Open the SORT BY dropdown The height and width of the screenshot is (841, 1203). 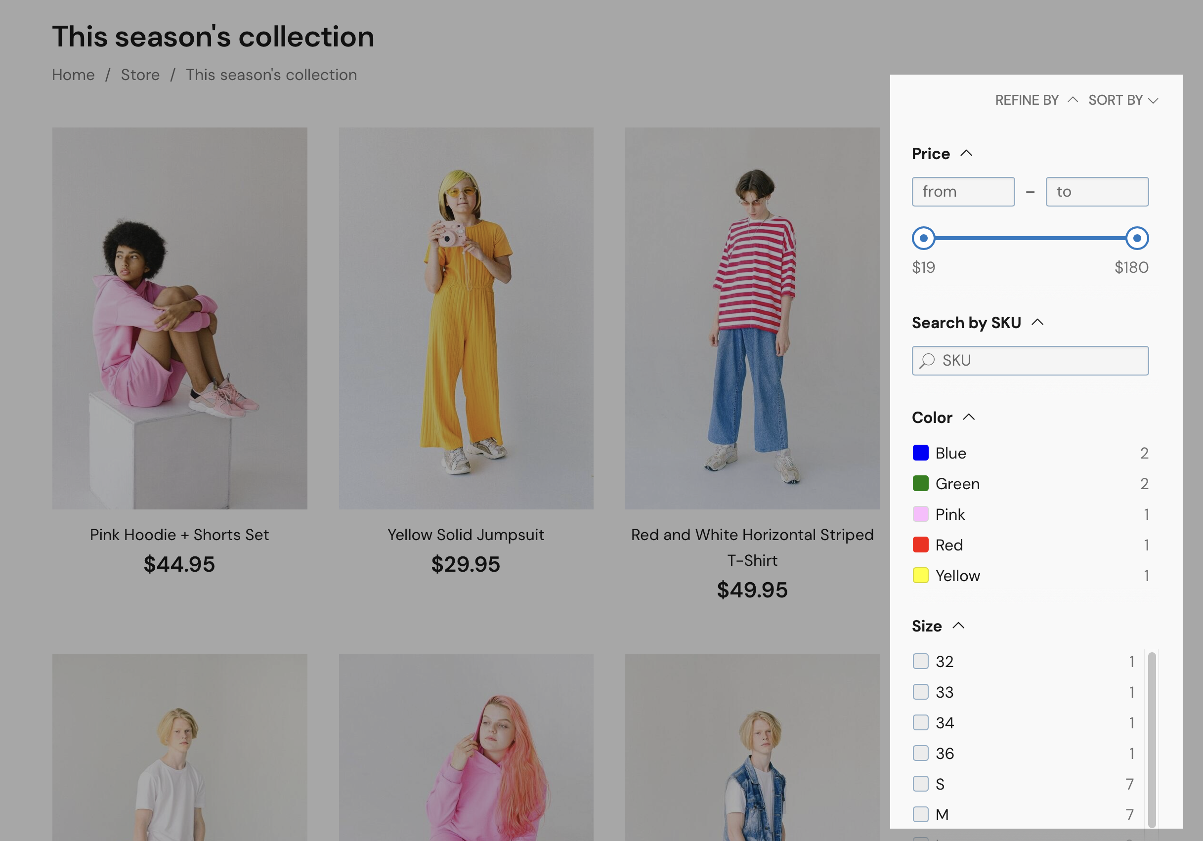(x=1123, y=100)
